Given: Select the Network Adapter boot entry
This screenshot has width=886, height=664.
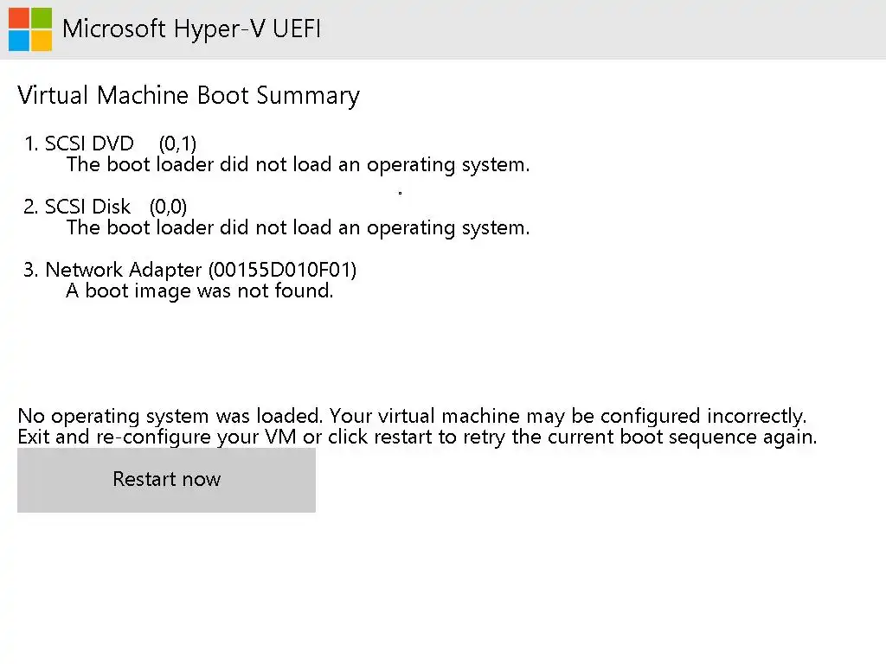Looking at the screenshot, I should click(x=125, y=270).
